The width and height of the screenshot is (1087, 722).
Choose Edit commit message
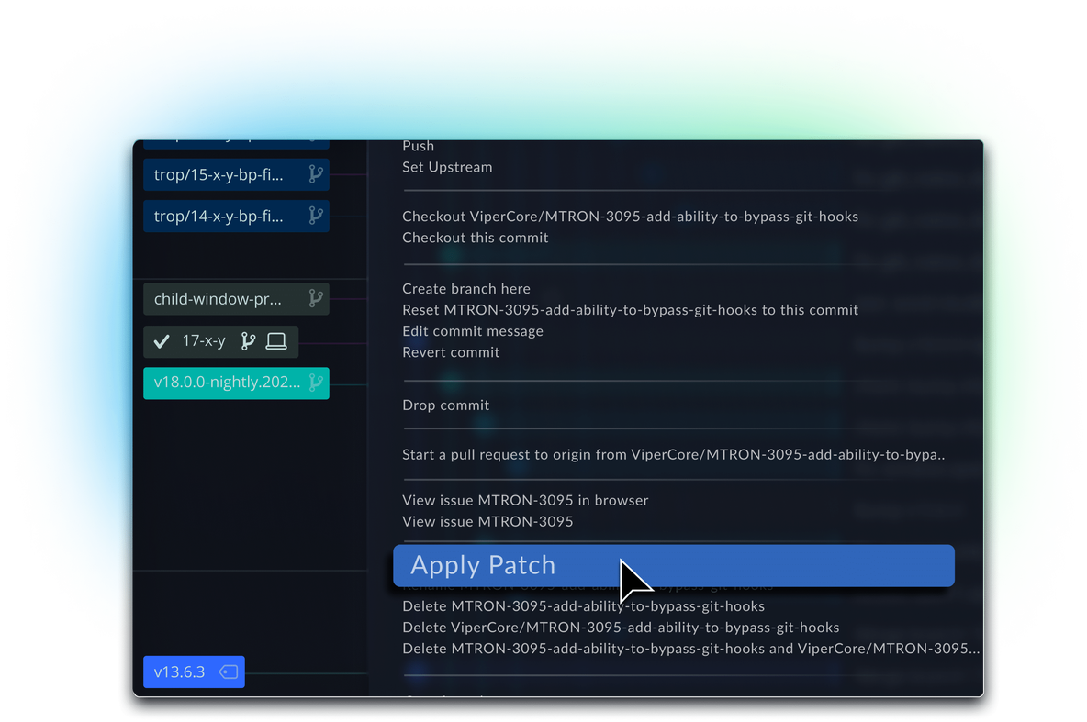point(473,331)
